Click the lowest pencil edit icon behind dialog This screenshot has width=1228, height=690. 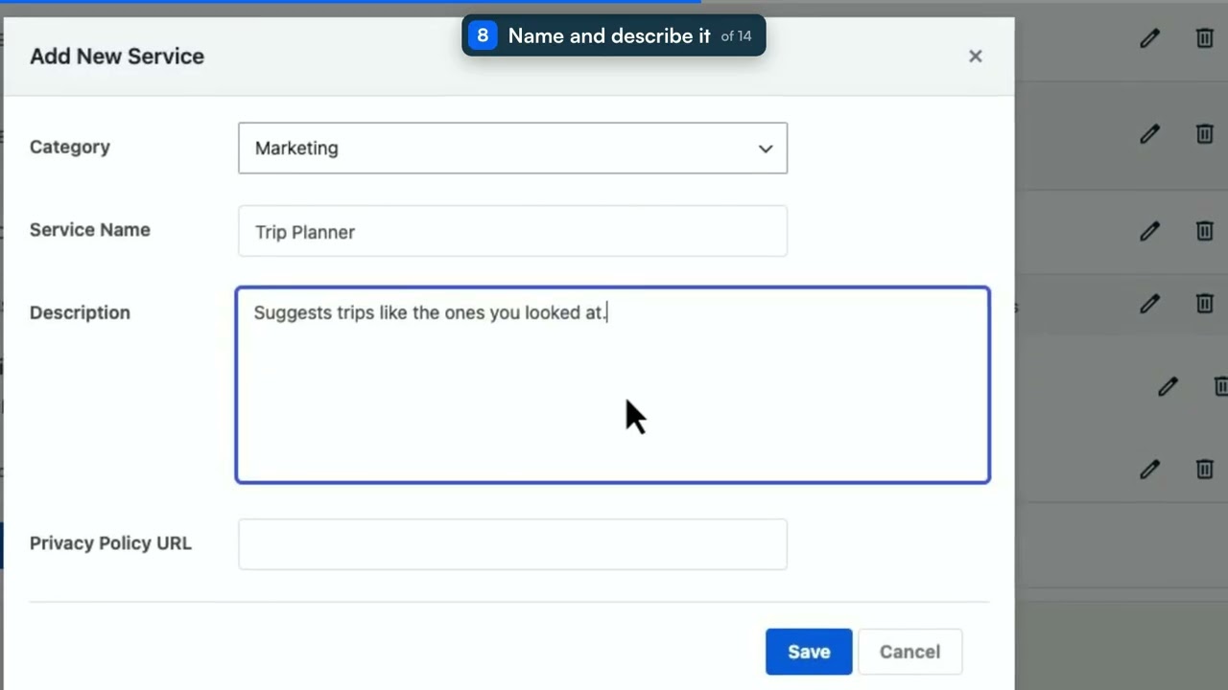point(1149,470)
